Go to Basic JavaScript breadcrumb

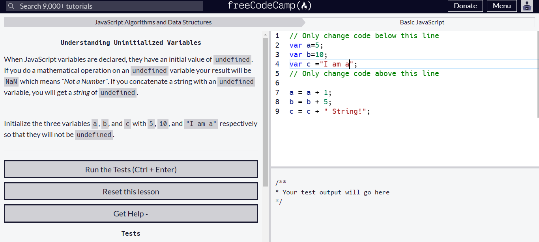pos(422,22)
